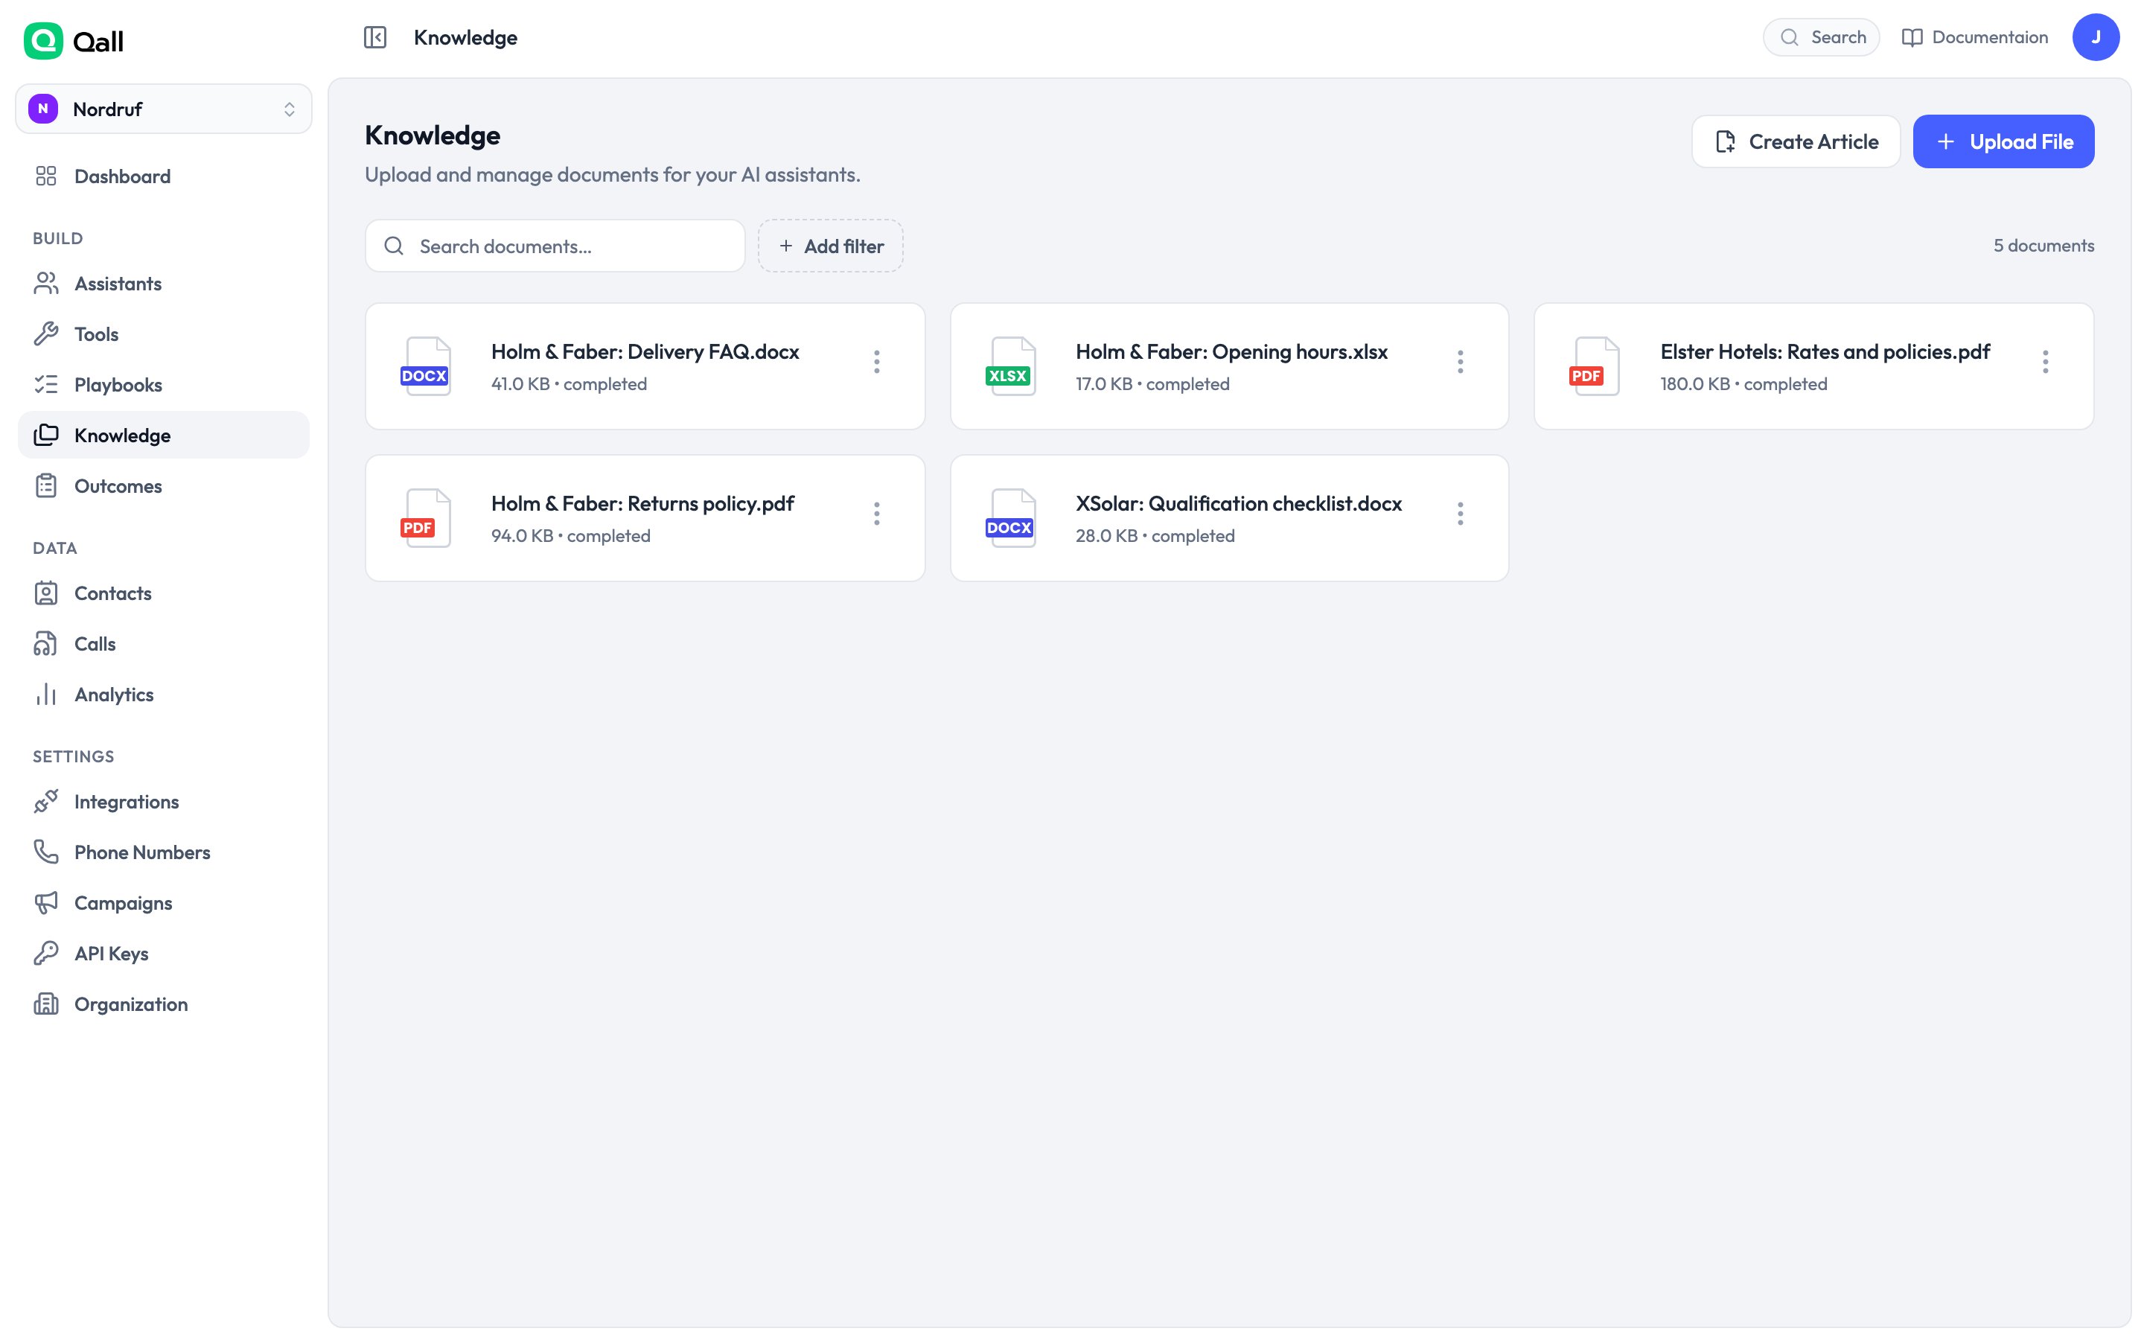The image size is (2144, 1340).
Task: Open XSolar: Qualification checklist.docx title
Action: [x=1239, y=503]
